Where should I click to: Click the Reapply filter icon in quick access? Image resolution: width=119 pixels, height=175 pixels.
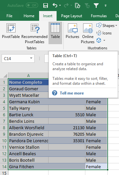tap(87, 6)
